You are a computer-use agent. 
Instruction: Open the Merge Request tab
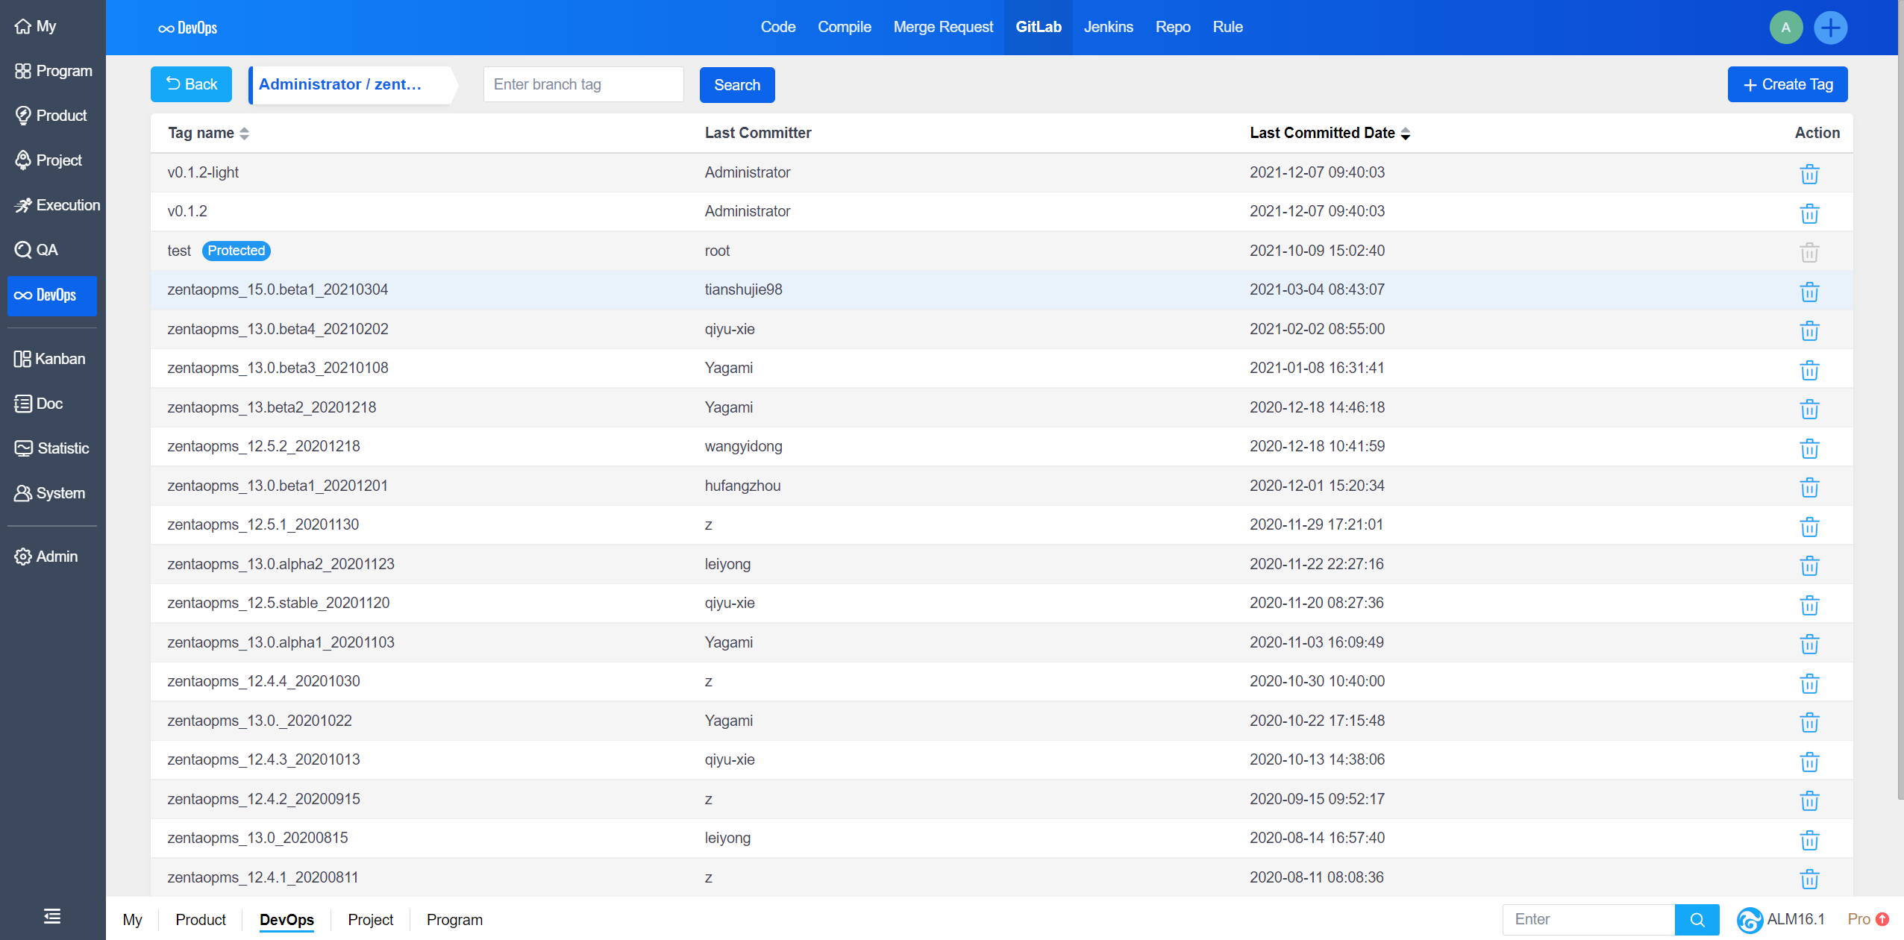point(942,27)
